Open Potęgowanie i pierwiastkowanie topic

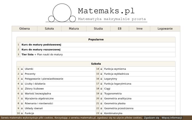[44, 79]
